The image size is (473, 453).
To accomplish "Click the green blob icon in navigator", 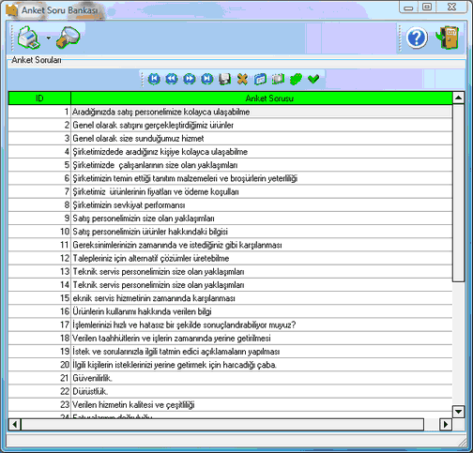I will 296,79.
